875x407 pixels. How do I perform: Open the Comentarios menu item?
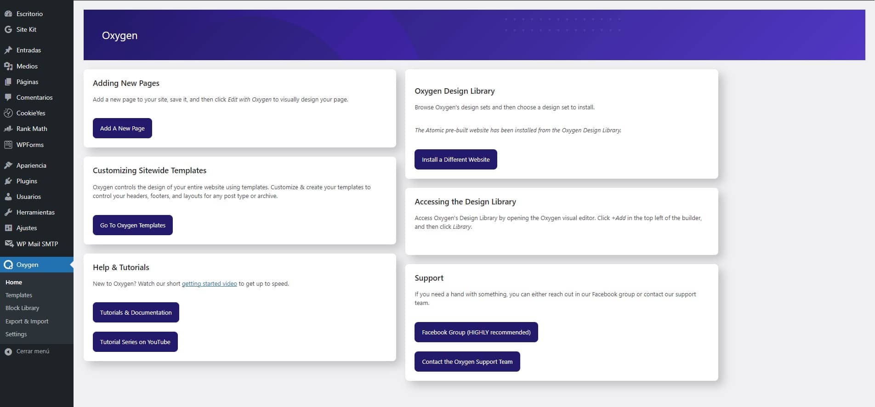37,97
